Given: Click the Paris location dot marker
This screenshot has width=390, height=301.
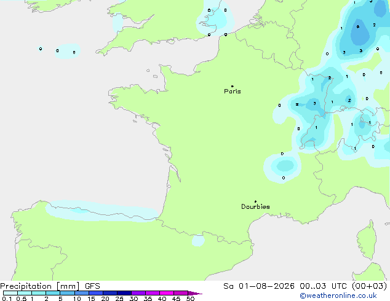Looking at the screenshot, I should (x=233, y=86).
